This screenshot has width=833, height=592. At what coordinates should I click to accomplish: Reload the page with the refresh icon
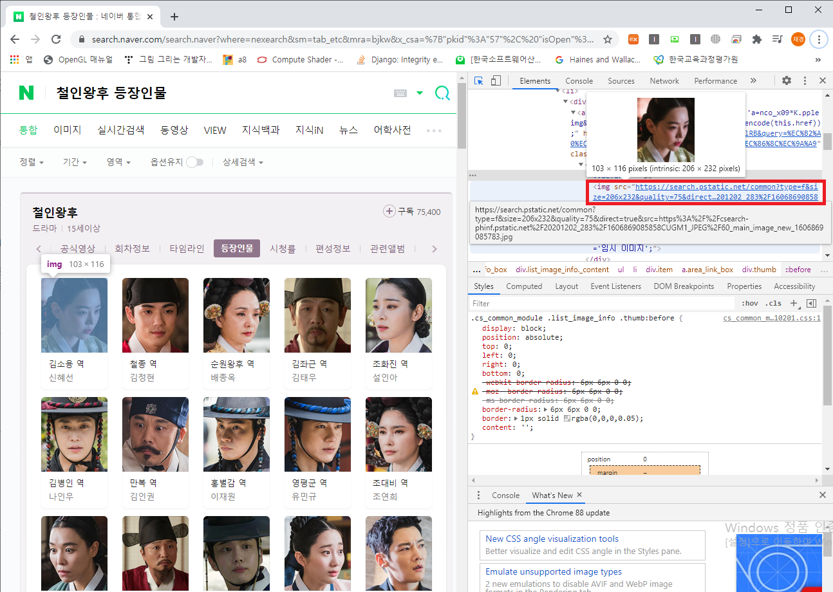pos(56,39)
